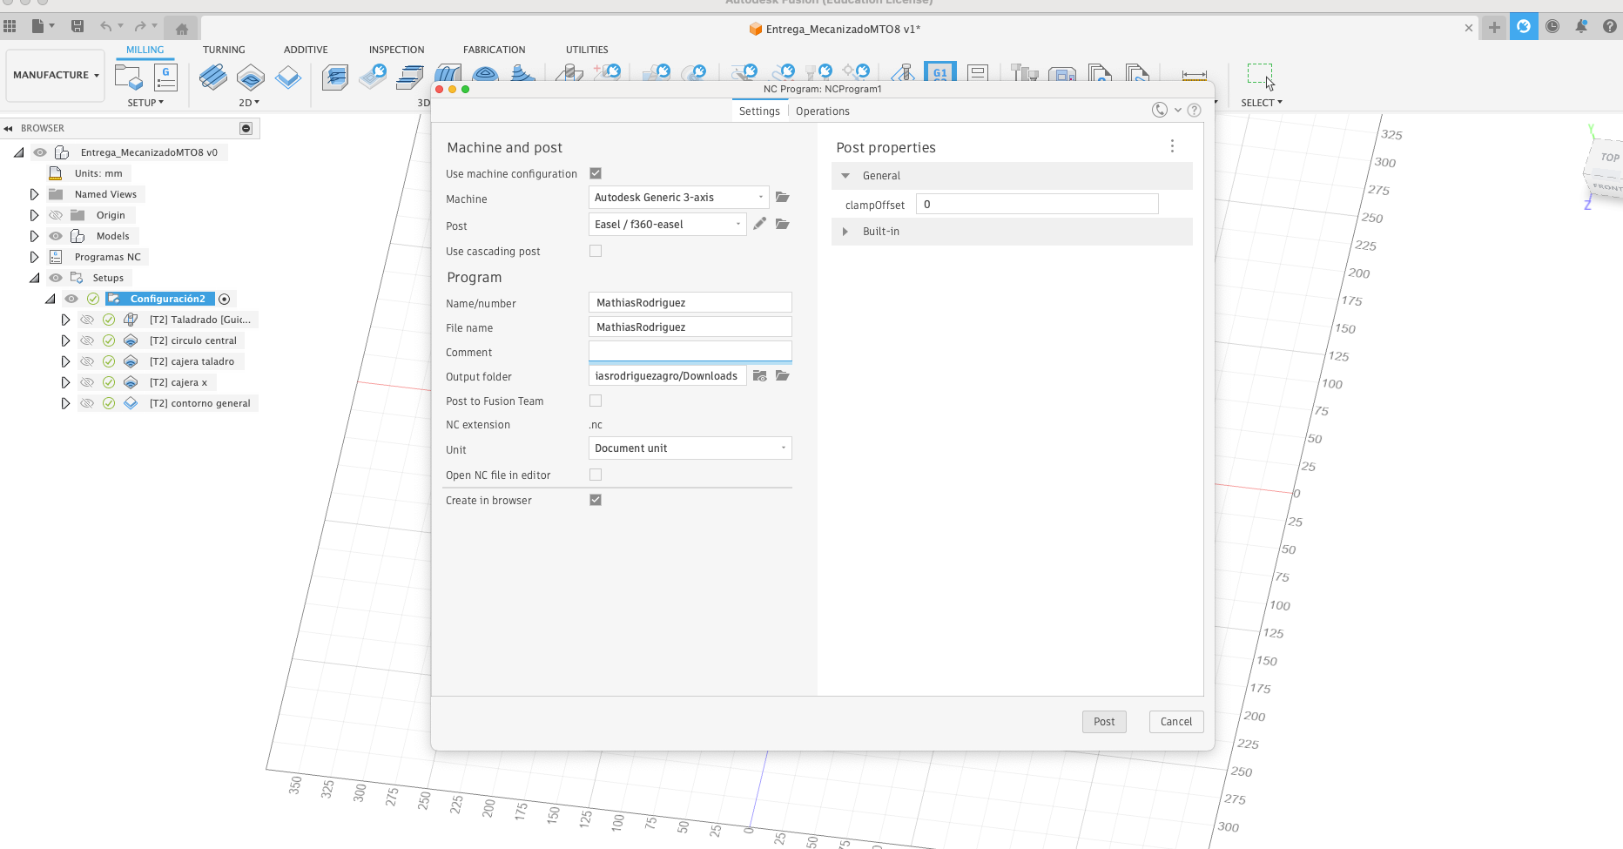
Task: Browse post library folder icon next to Post
Action: click(782, 225)
